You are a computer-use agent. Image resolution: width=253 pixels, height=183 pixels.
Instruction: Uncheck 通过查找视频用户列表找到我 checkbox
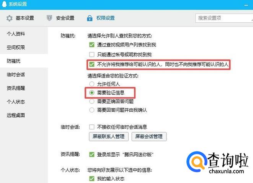pyautogui.click(x=92, y=45)
